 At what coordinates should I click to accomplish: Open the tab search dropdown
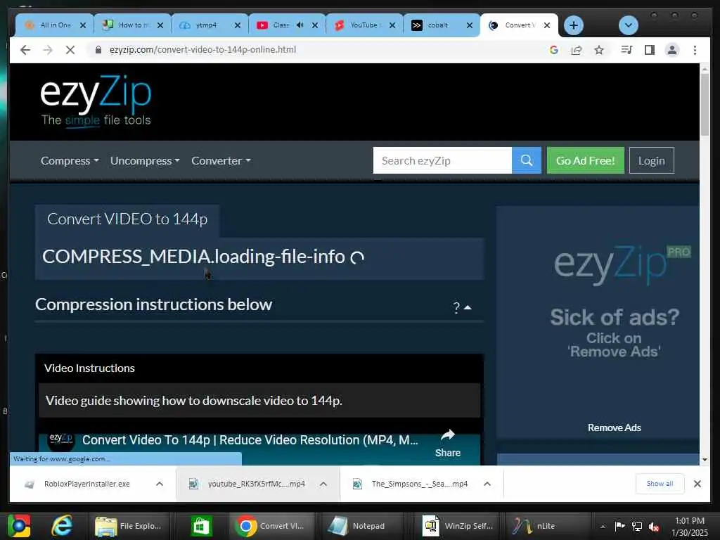coord(628,25)
